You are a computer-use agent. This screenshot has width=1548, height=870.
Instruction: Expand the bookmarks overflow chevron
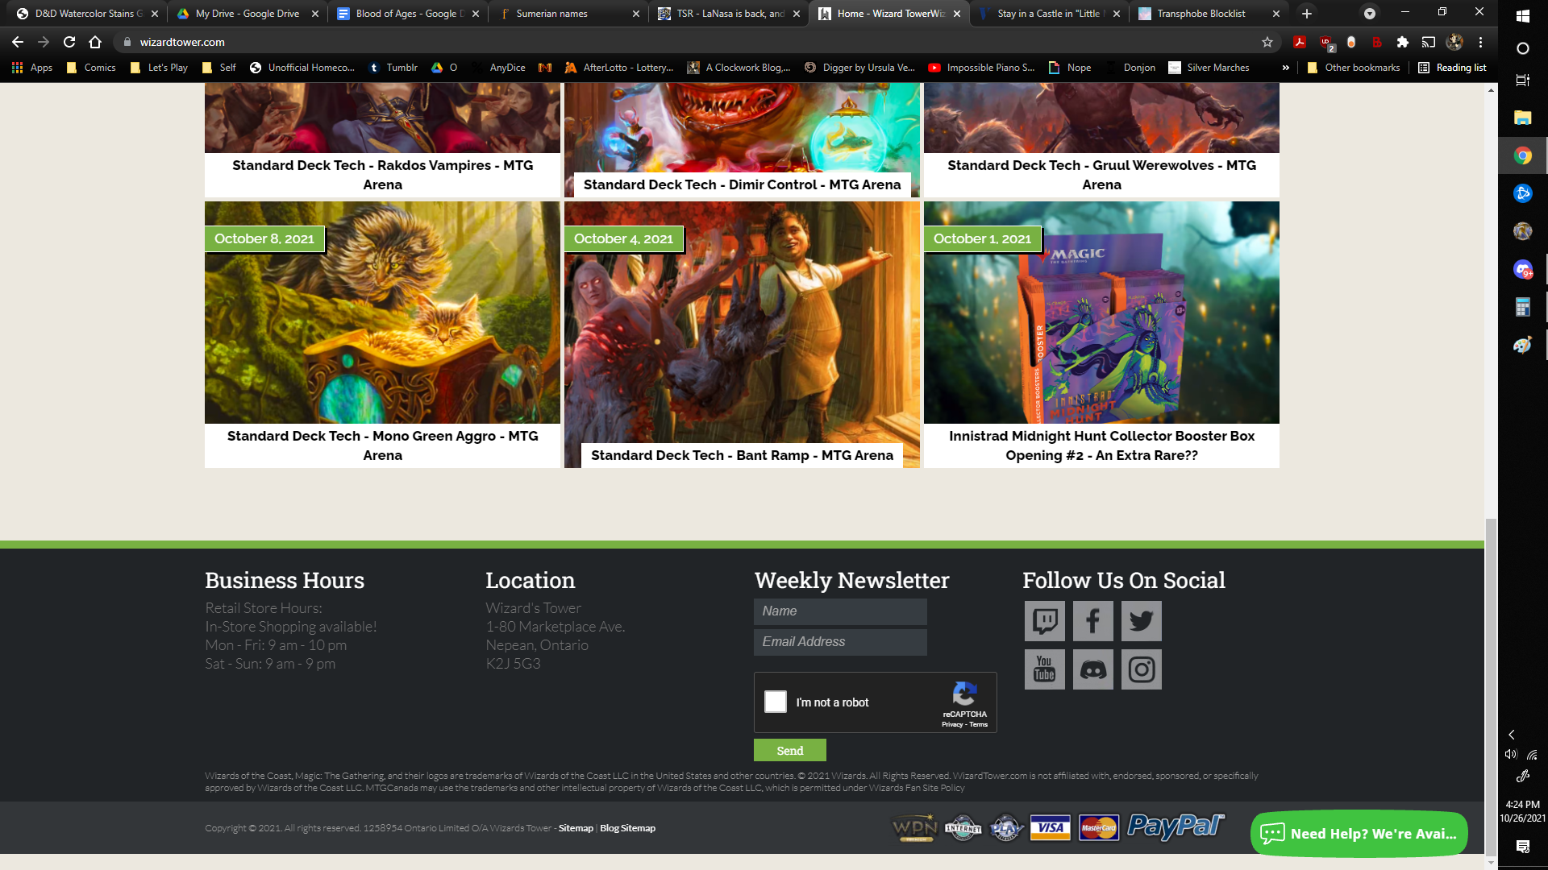coord(1285,68)
